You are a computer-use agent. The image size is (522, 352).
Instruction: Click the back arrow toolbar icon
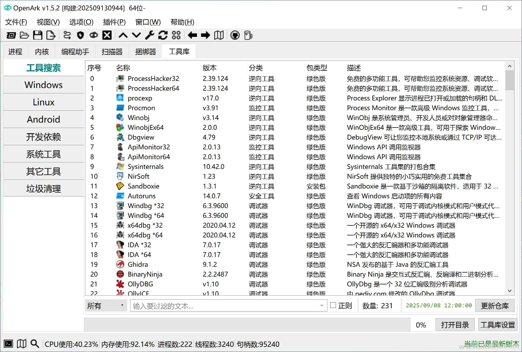click(192, 35)
